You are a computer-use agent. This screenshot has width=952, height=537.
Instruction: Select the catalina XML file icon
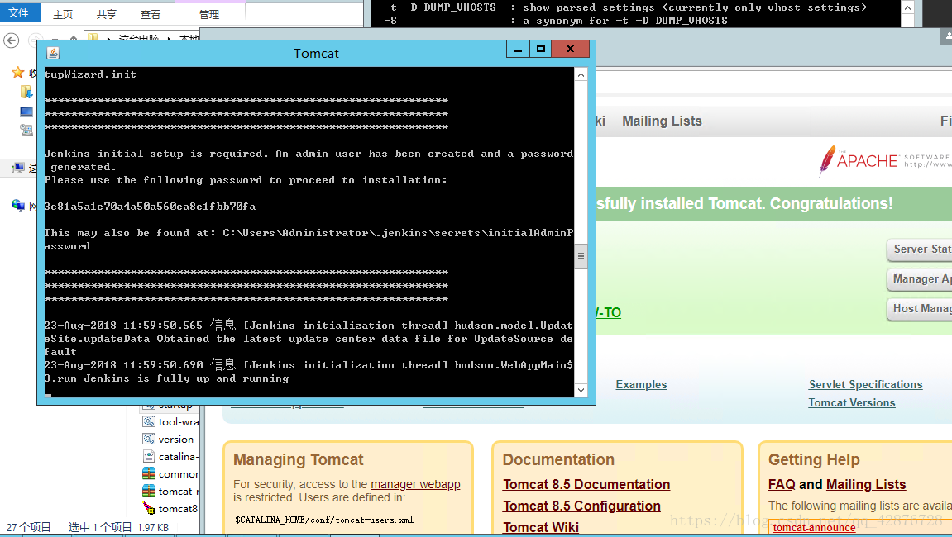pos(149,456)
